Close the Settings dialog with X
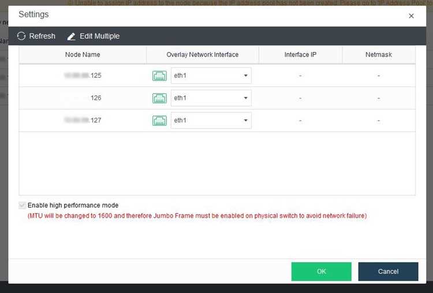The height and width of the screenshot is (293, 433). [x=411, y=16]
